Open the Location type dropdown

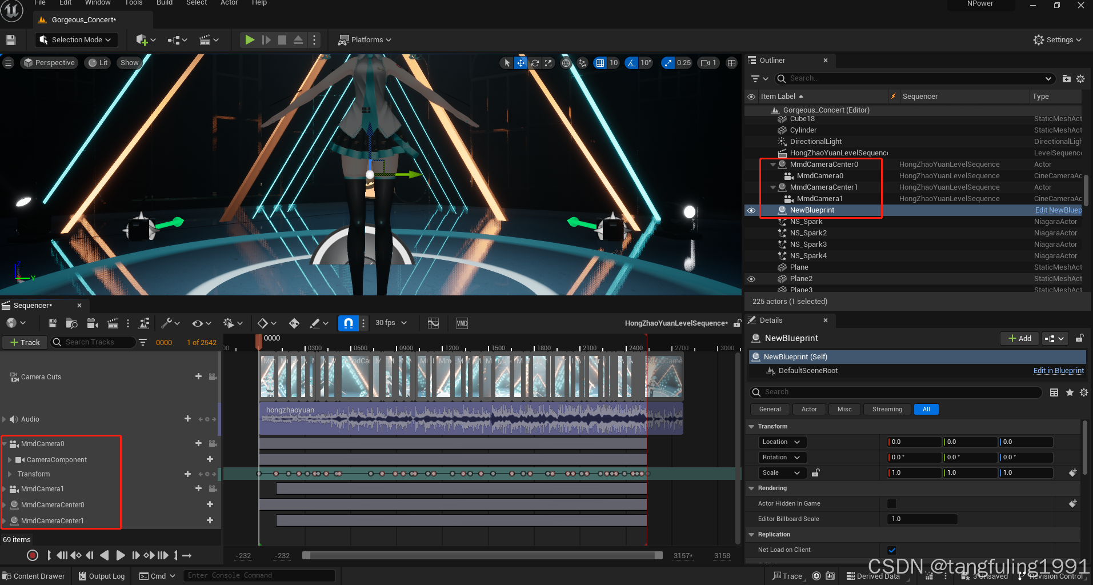[x=782, y=442]
